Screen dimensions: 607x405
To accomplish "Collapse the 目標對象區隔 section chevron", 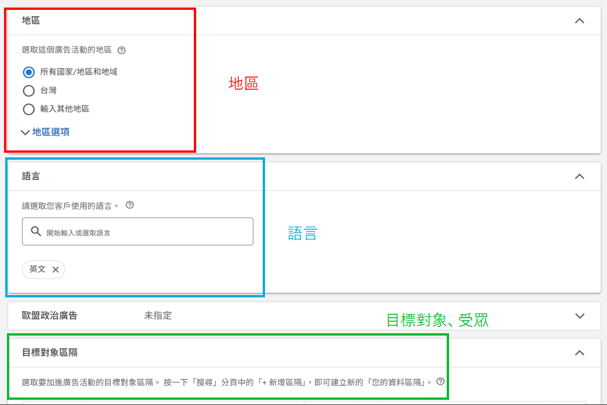I will coord(579,354).
